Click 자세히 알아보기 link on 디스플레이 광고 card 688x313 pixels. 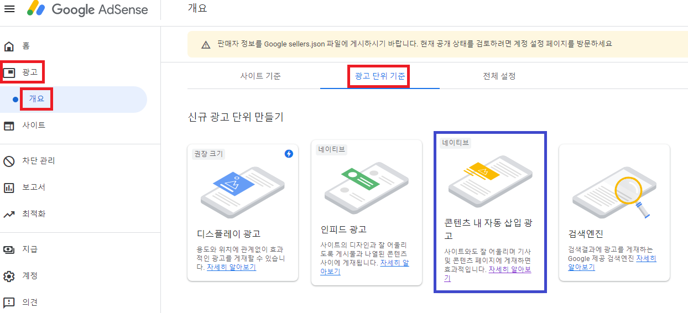(231, 267)
